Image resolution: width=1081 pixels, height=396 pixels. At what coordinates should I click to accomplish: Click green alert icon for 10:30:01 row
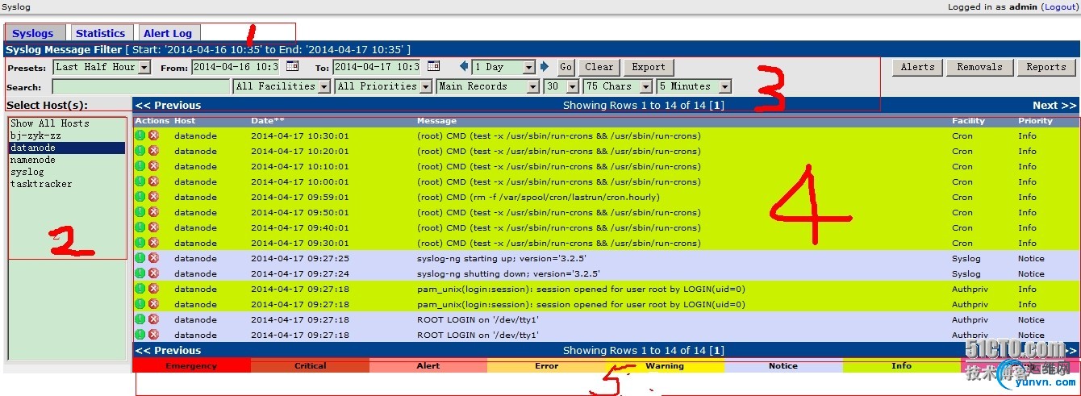pos(140,135)
